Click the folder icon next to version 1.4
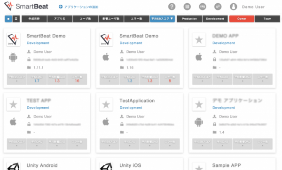The width and height of the screenshot is (282, 170). pos(215,132)
